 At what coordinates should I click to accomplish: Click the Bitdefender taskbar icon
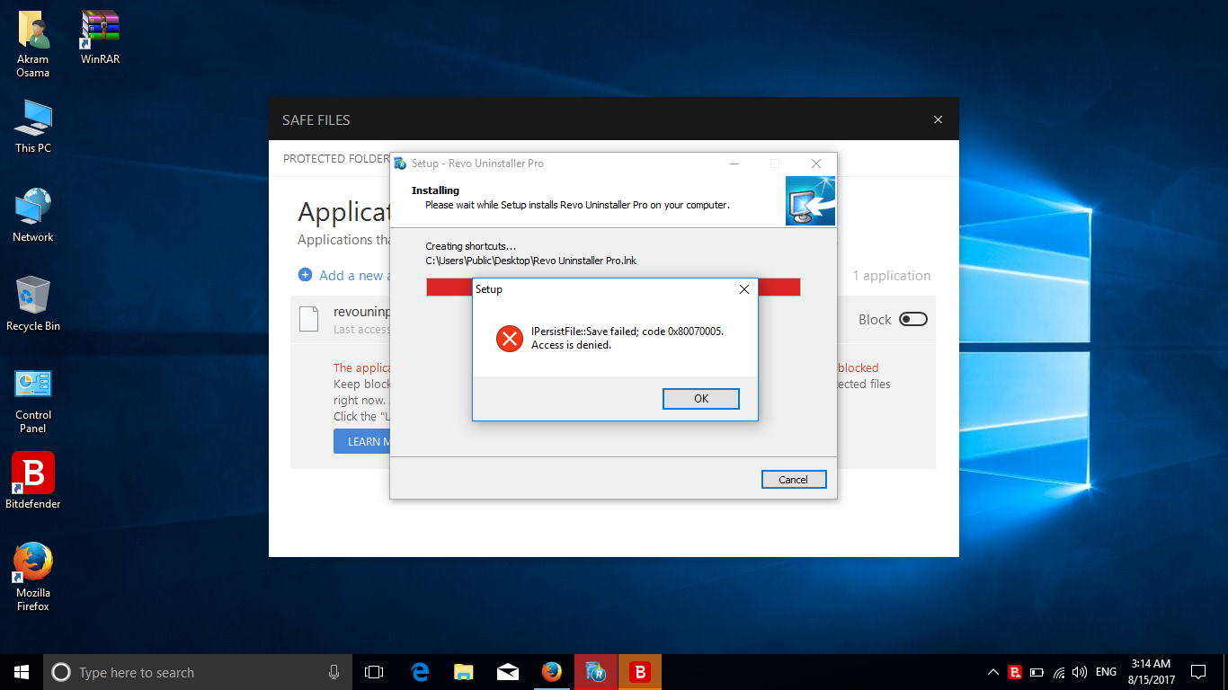tap(640, 672)
